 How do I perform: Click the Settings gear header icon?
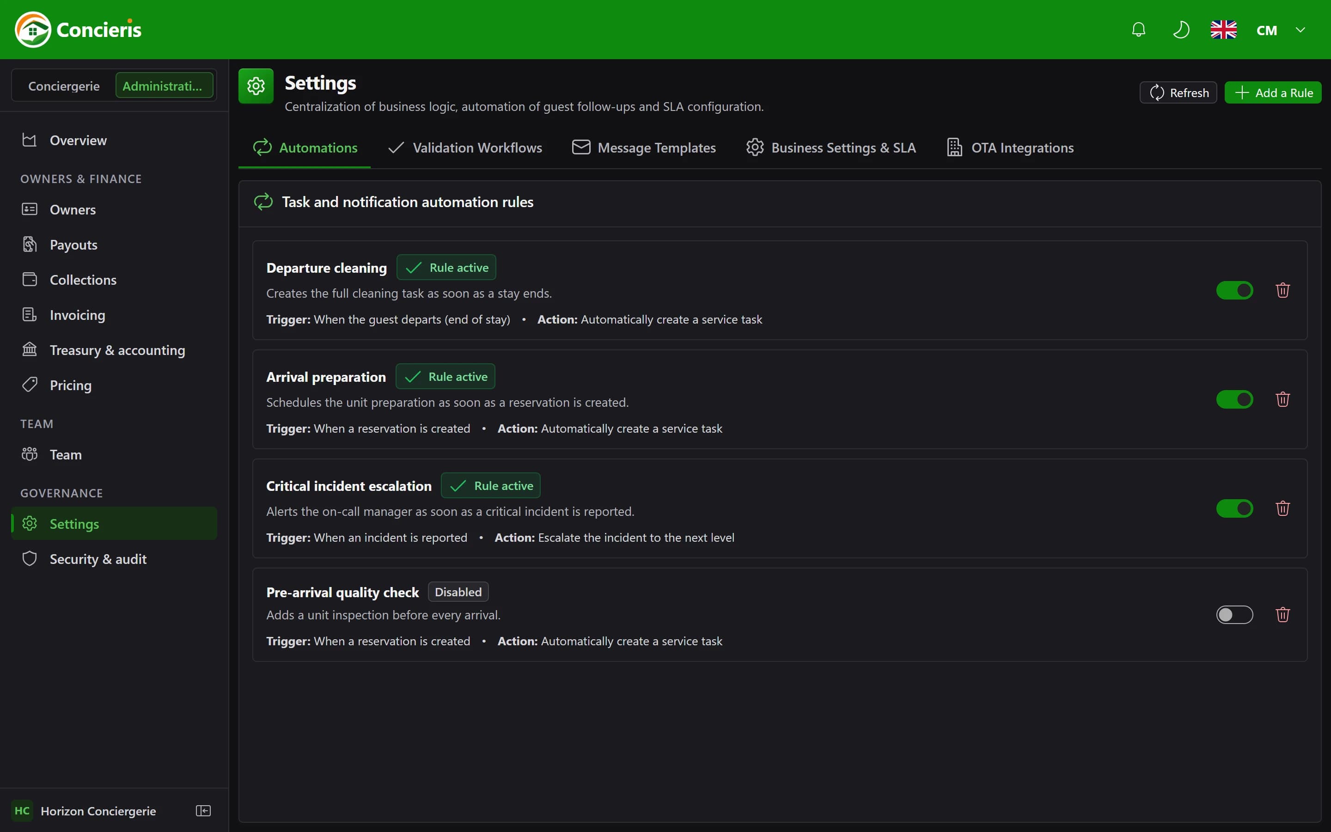(x=256, y=86)
